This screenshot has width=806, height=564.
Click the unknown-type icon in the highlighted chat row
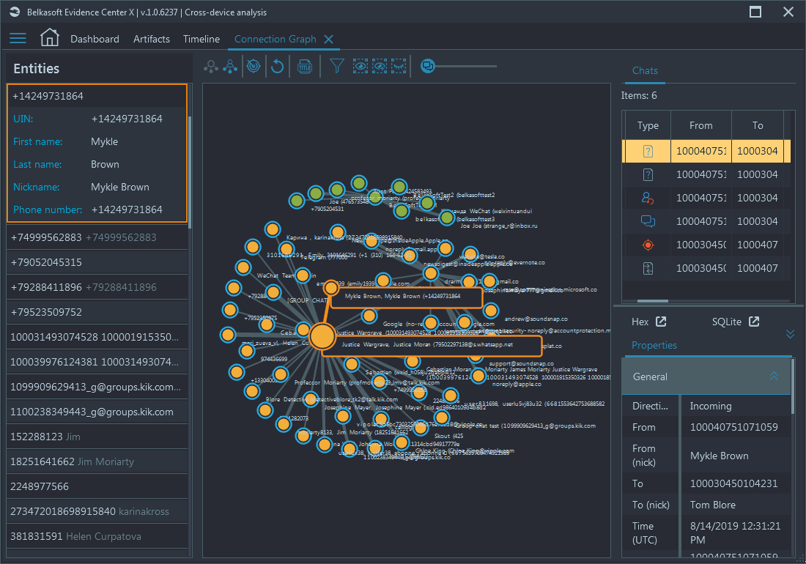coord(648,151)
